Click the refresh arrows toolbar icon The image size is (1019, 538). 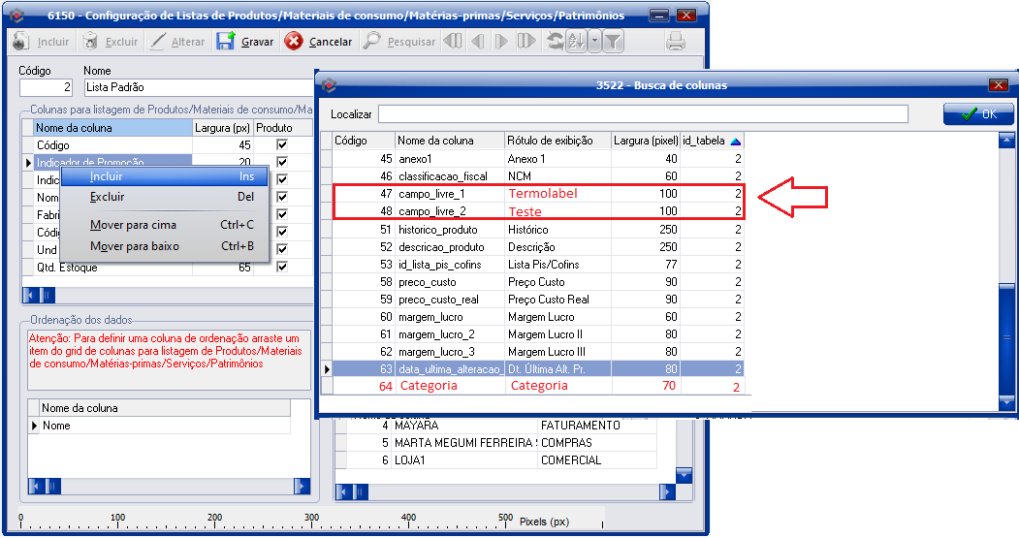click(x=556, y=42)
